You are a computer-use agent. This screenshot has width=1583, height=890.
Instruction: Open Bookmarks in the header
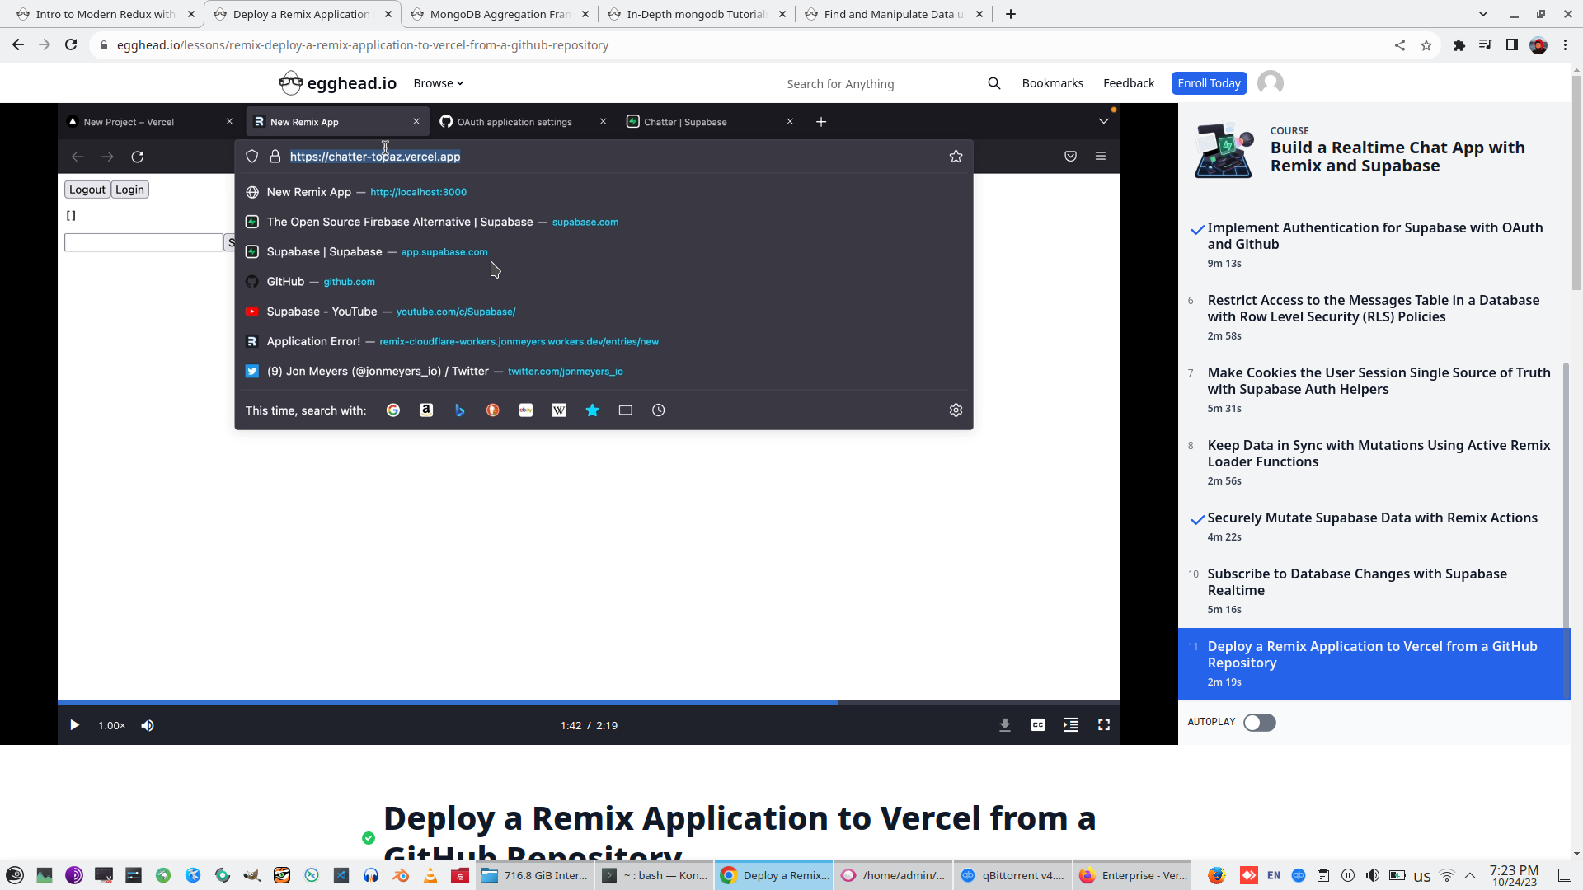coord(1052,83)
